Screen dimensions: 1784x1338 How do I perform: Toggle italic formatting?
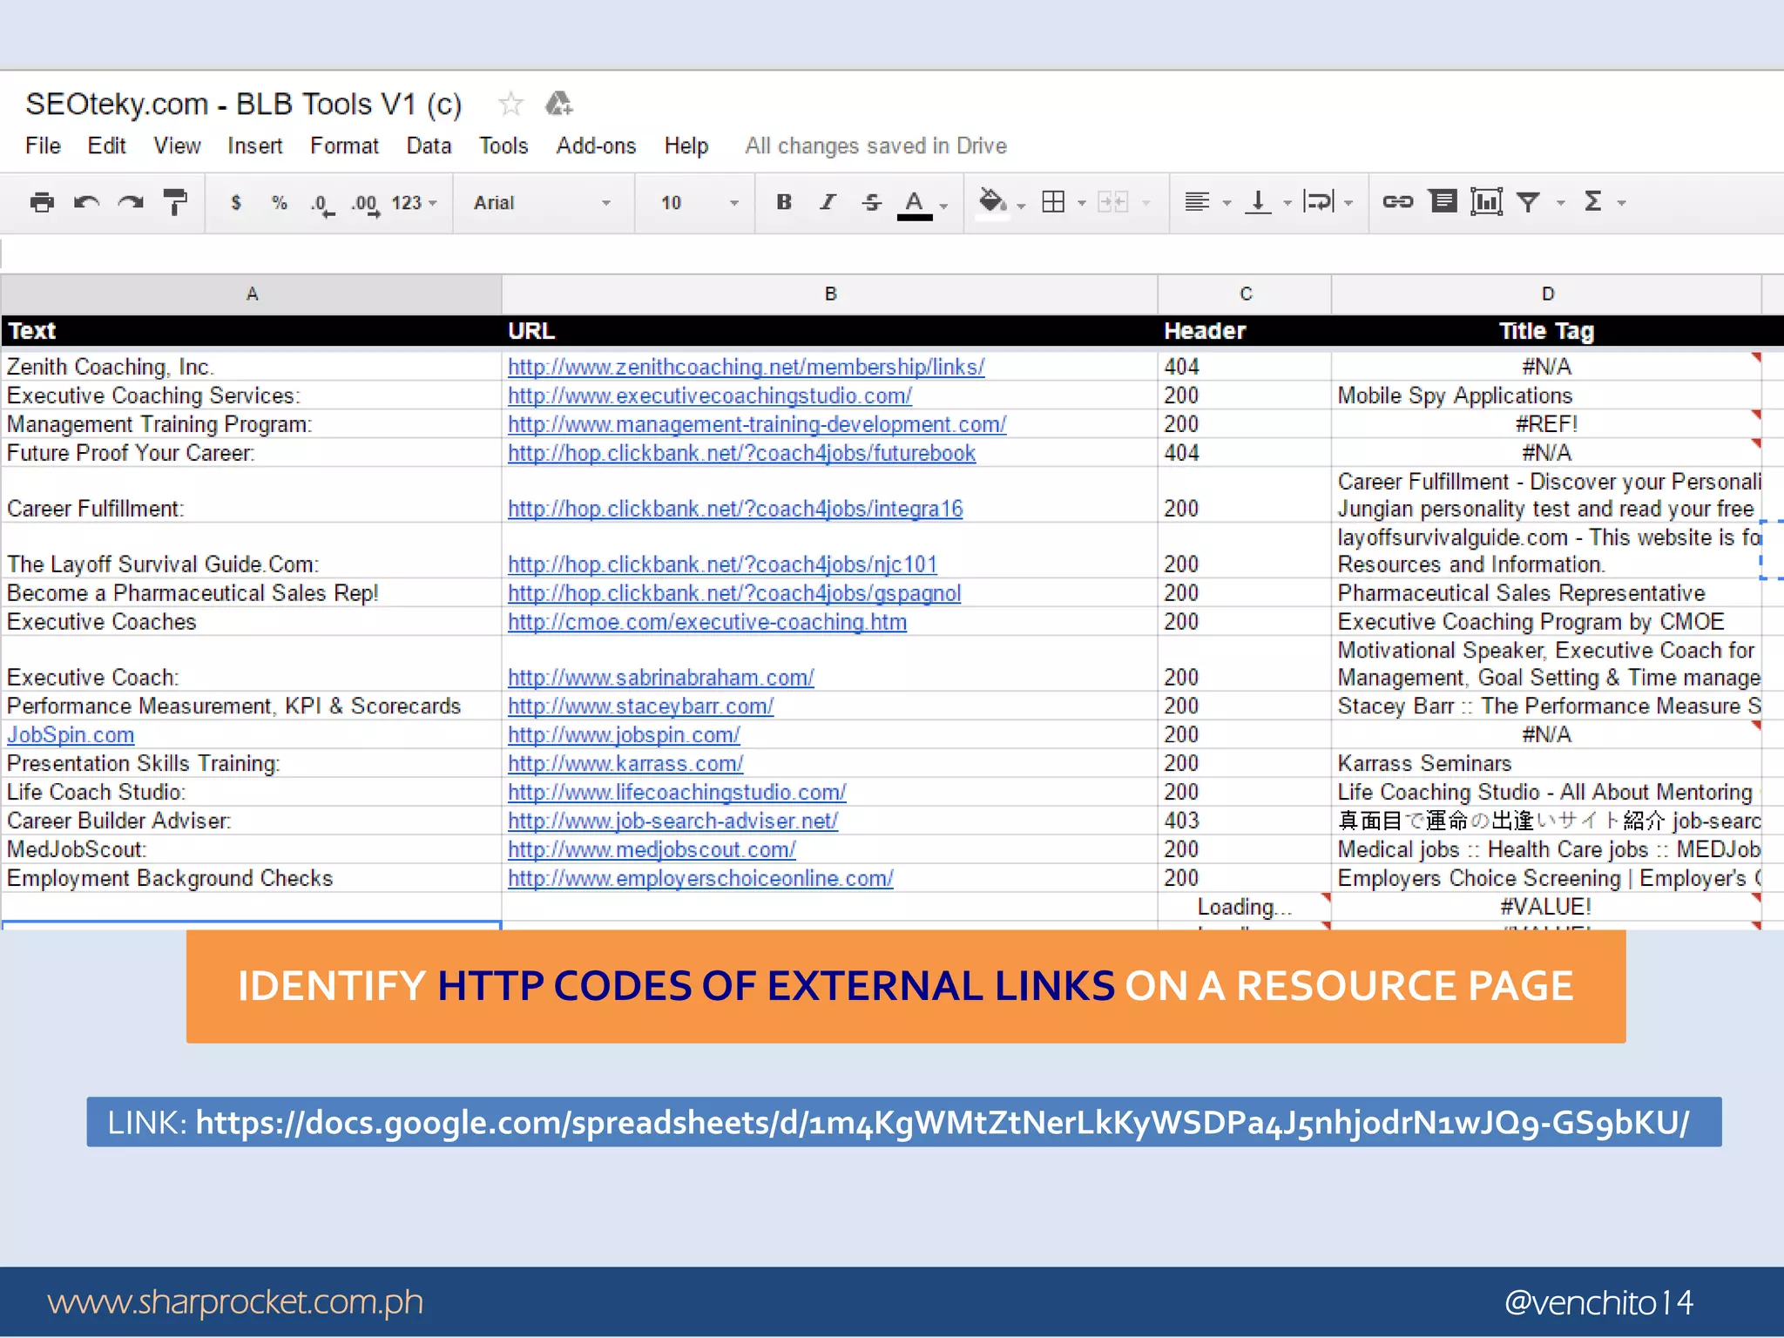828,202
